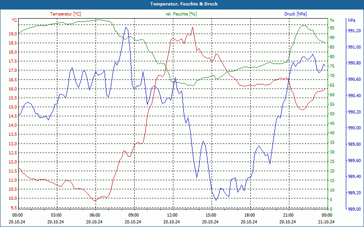Click the 11,5 temperature axis value

point(13,171)
